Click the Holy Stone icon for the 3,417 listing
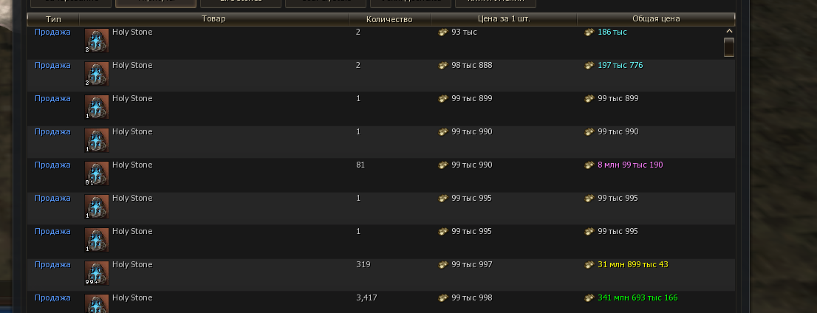Image resolution: width=817 pixels, height=313 pixels. 97,303
